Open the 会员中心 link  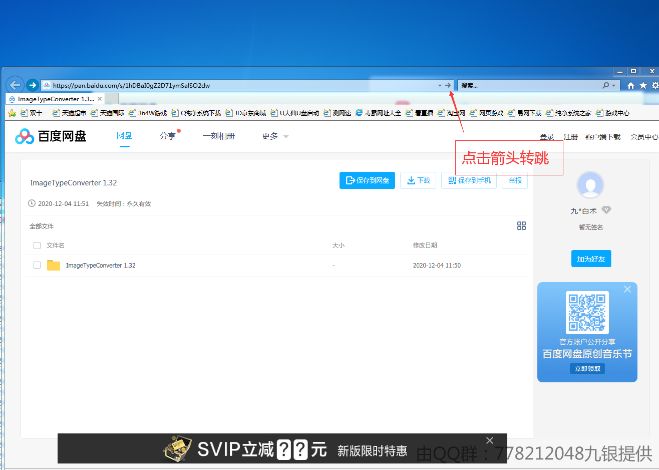[x=644, y=137]
